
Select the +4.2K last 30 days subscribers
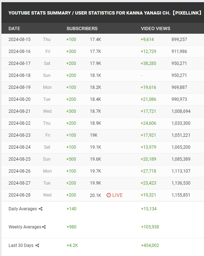click(72, 245)
